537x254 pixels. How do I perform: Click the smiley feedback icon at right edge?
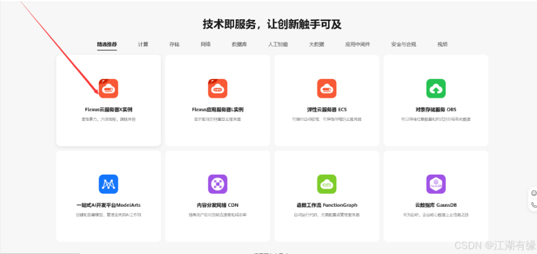click(x=533, y=193)
